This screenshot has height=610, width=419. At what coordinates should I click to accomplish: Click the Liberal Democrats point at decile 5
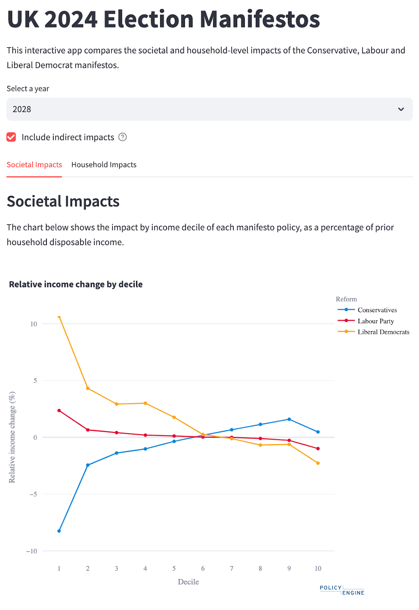174,417
